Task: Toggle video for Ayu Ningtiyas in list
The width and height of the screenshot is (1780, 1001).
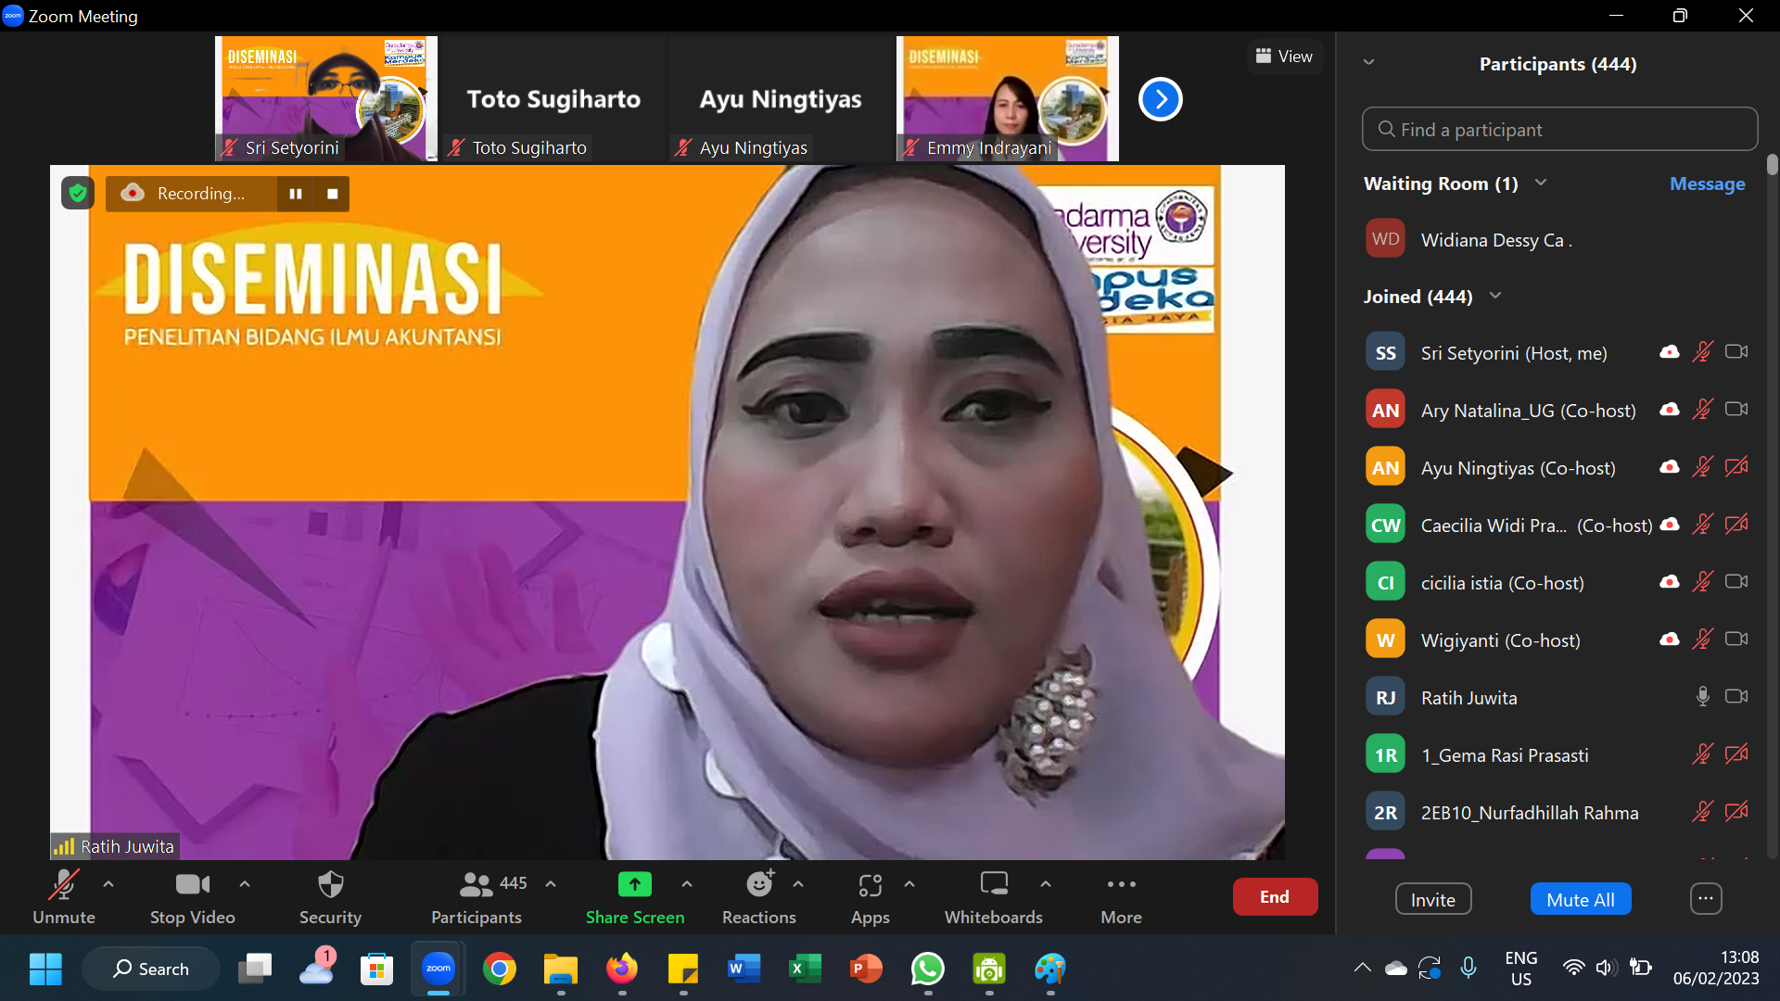Action: (1736, 467)
